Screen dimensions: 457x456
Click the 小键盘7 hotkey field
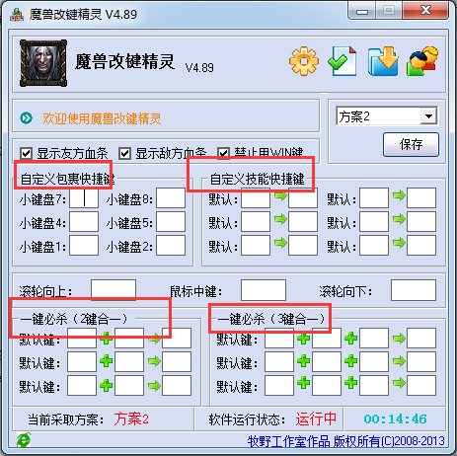pyautogui.click(x=84, y=198)
